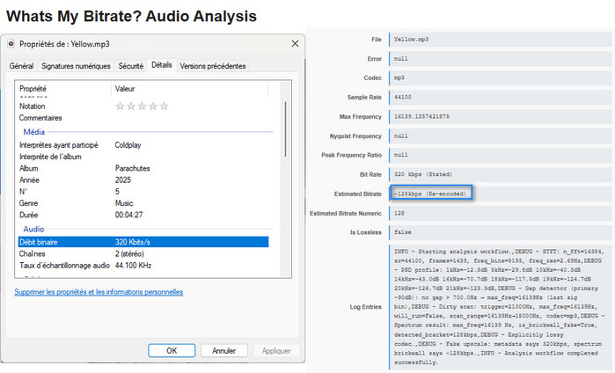Select the Détails tab
This screenshot has width=615, height=373.
(x=162, y=65)
